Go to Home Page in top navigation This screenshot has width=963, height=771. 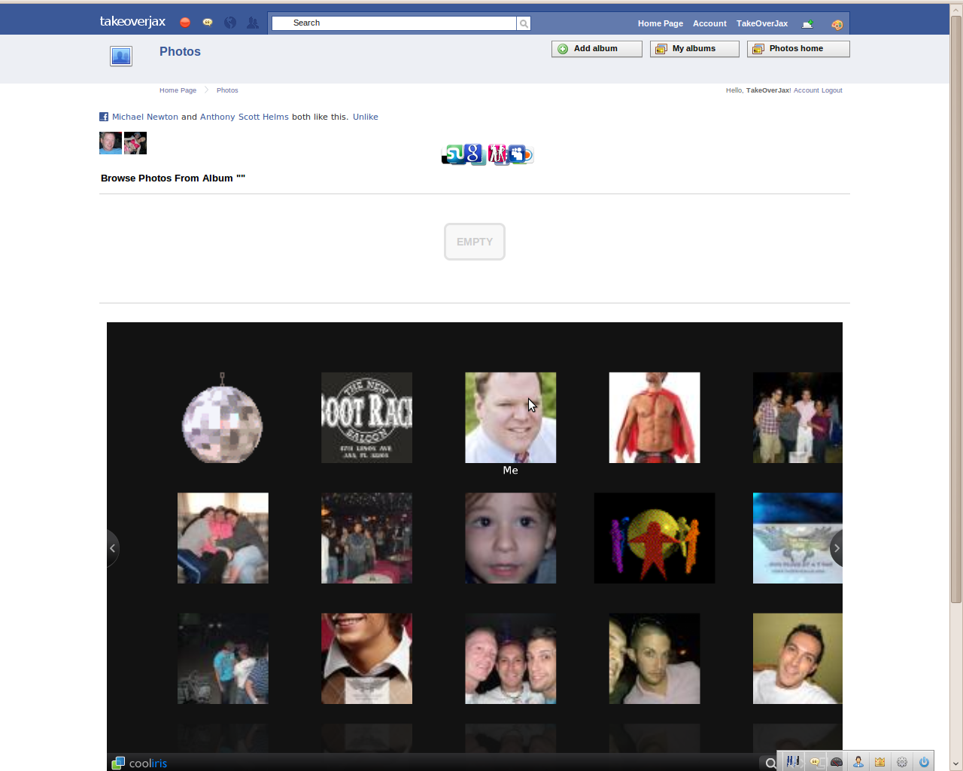click(660, 23)
